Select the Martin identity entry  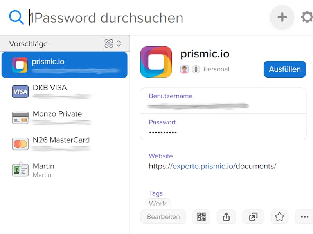[64, 170]
